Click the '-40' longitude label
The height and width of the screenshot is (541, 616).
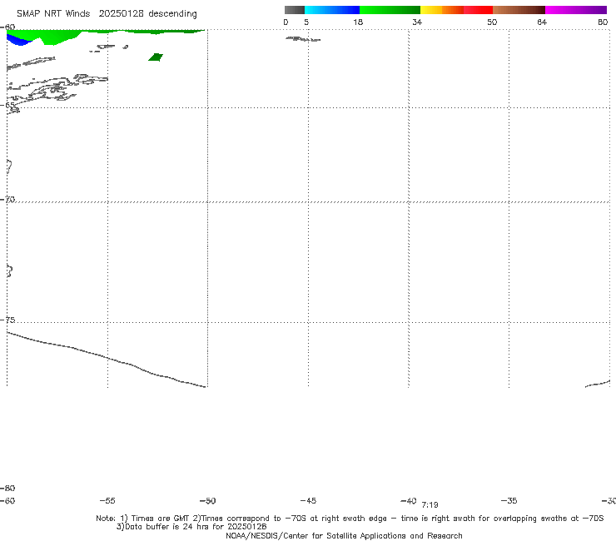[409, 500]
